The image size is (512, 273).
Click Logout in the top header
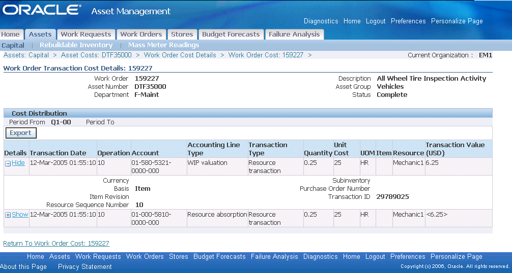(376, 21)
